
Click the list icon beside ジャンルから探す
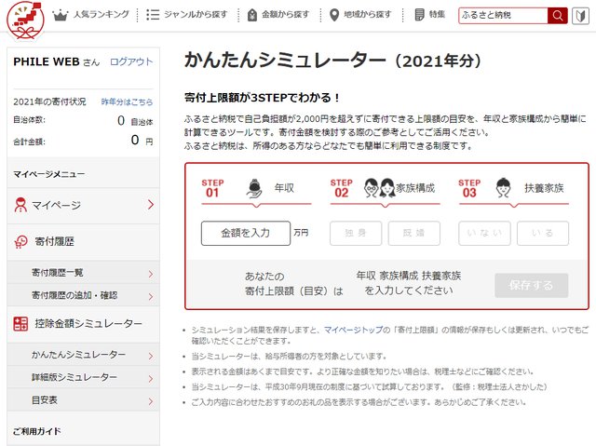pos(153,15)
